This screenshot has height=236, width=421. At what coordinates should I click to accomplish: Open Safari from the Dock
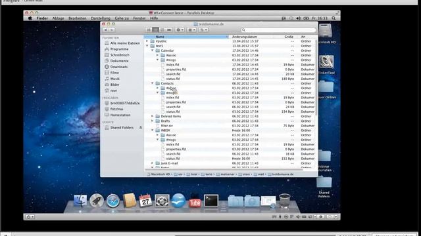[112, 201]
